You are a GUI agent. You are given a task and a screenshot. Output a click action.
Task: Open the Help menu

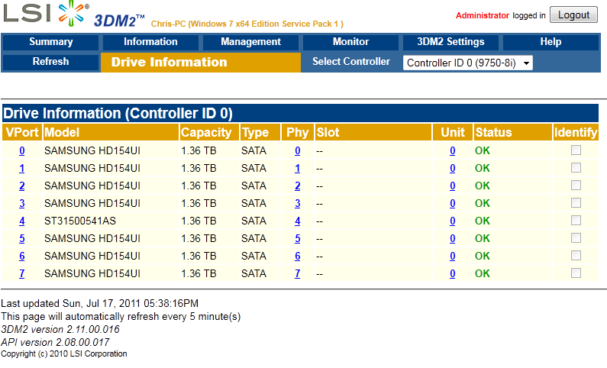(550, 42)
